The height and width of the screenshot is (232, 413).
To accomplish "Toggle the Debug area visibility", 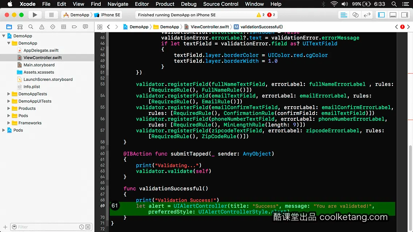I will pyautogui.click(x=393, y=15).
